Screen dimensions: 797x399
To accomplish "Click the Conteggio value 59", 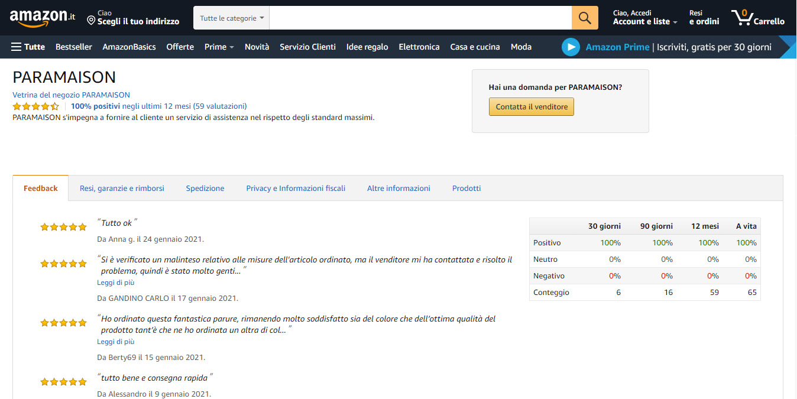I will click(x=714, y=293).
